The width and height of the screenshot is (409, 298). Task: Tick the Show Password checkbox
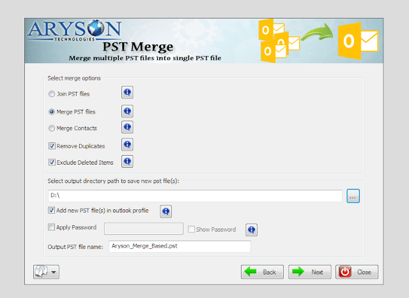191,229
